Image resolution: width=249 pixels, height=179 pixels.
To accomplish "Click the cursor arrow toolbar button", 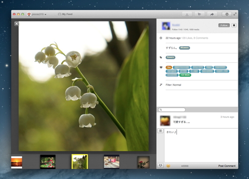I will click(x=199, y=14).
